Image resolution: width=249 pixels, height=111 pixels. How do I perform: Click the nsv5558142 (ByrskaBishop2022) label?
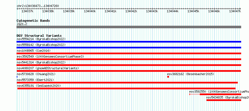pos(41,45)
